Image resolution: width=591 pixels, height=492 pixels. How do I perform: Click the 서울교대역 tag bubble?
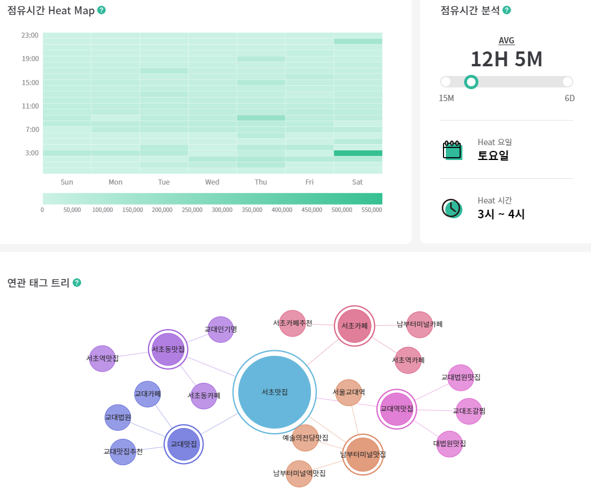(x=349, y=393)
